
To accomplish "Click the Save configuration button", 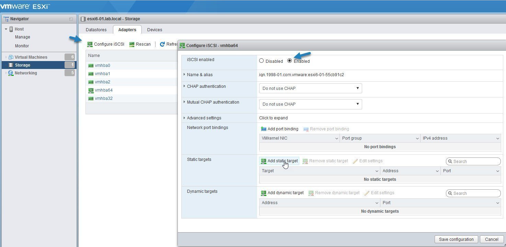I will tap(456, 239).
